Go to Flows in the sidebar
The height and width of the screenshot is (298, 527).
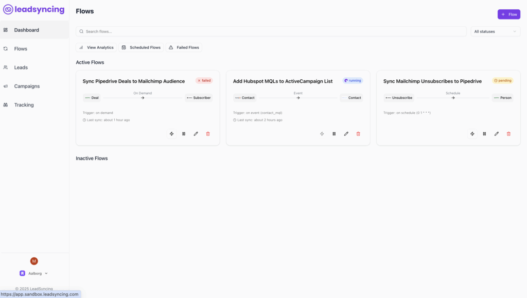point(34,49)
